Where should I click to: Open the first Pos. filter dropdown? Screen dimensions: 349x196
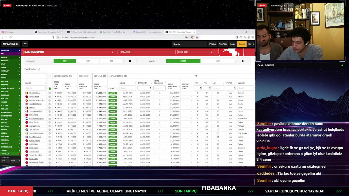(198, 88)
